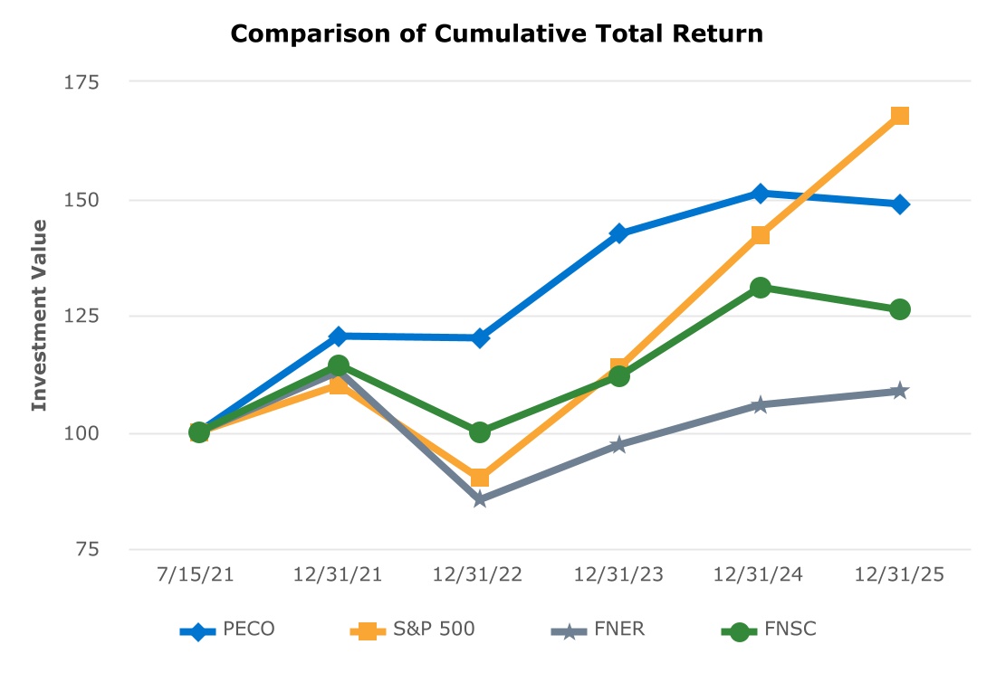Click the FNSC green circle legend marker
The image size is (996, 673).
point(740,630)
